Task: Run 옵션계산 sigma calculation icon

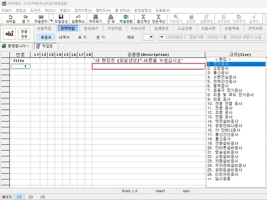Action: pos(143,19)
